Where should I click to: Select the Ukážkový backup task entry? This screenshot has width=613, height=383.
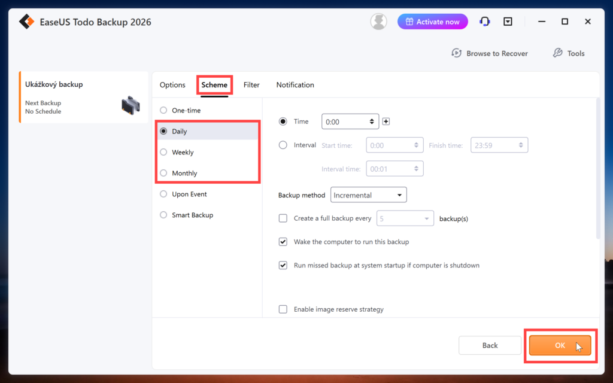point(84,98)
